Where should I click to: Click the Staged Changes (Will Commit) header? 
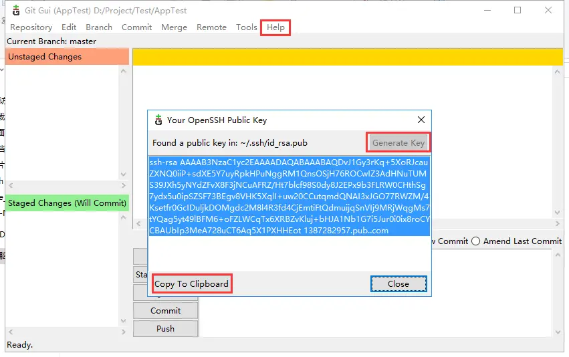[x=67, y=203]
